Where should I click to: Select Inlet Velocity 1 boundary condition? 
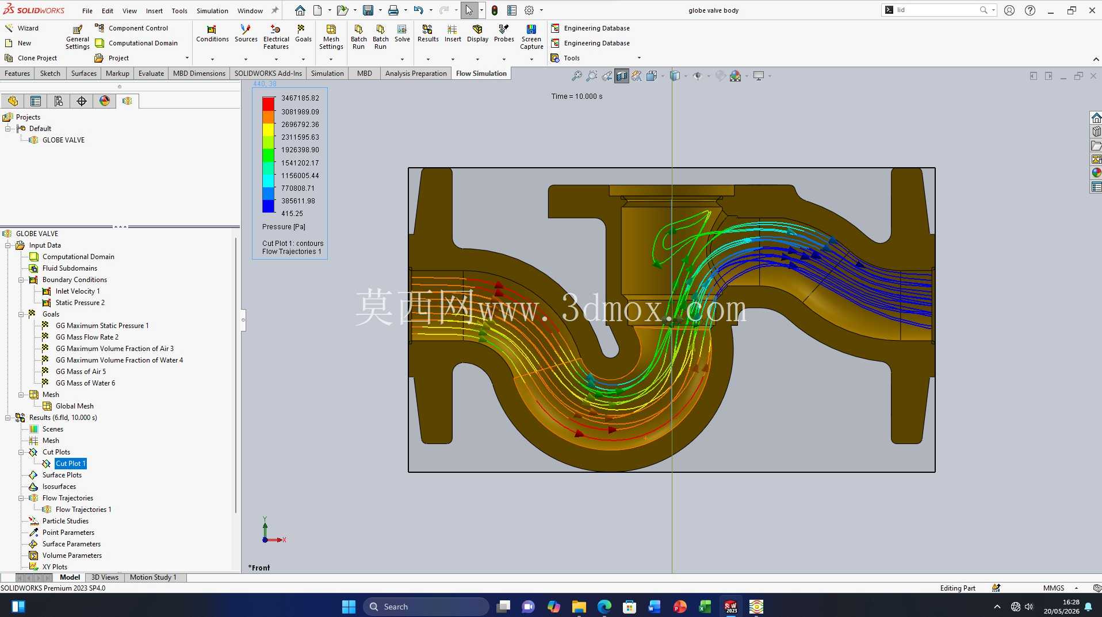tap(78, 291)
